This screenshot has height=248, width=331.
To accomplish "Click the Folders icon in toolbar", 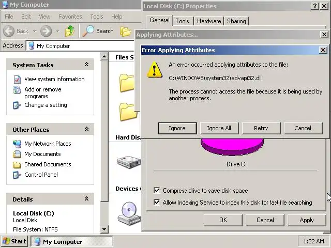I will click(125, 31).
